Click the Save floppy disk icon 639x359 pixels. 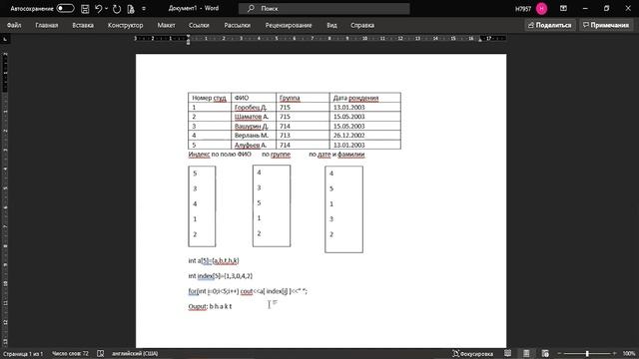pos(85,9)
